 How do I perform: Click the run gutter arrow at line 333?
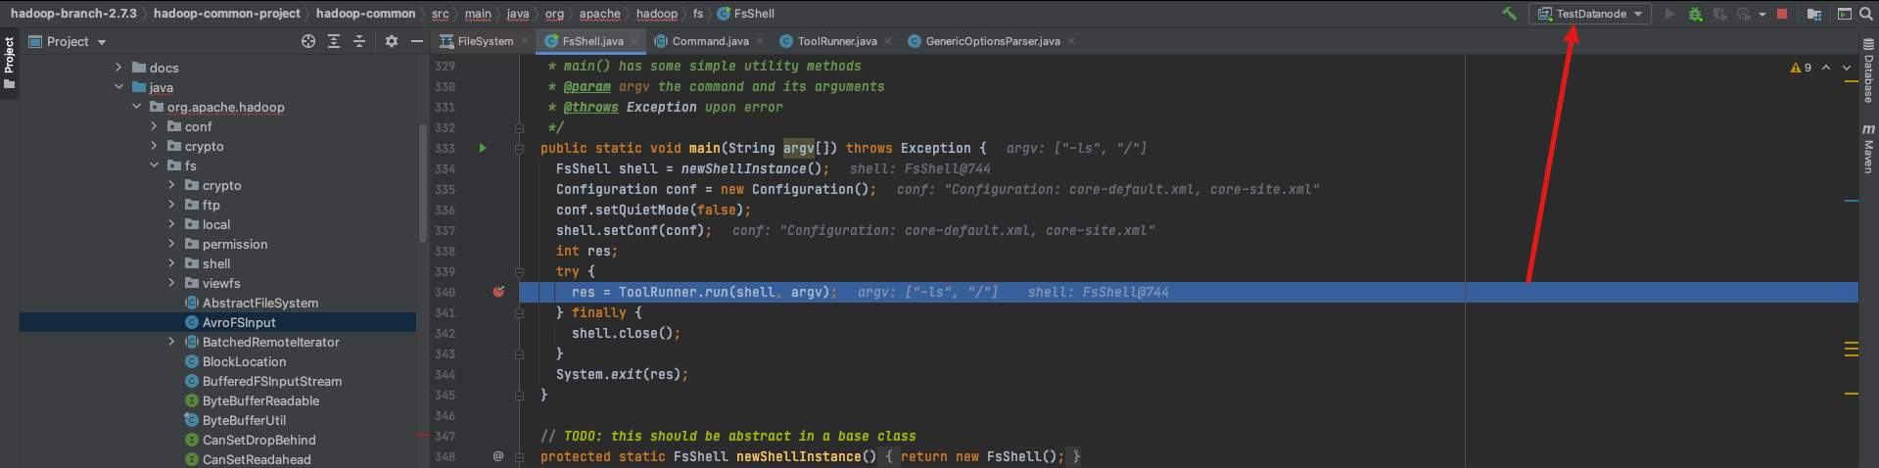pos(482,148)
